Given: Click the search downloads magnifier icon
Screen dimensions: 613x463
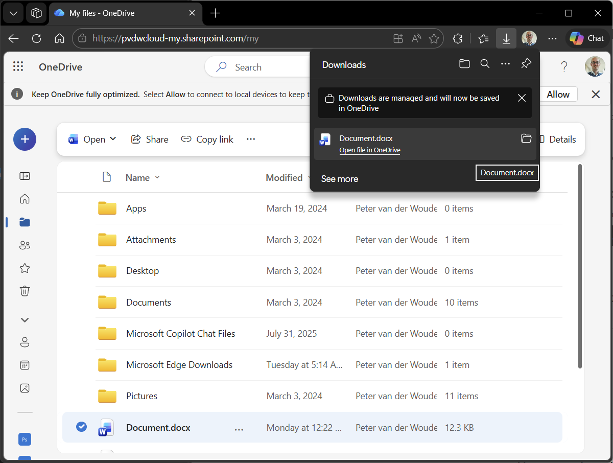Looking at the screenshot, I should 485,64.
